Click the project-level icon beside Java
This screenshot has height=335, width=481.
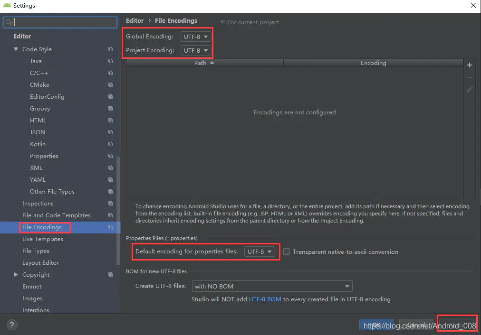[110, 61]
